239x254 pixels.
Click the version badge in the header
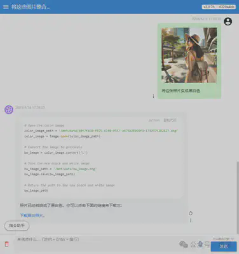click(219, 7)
